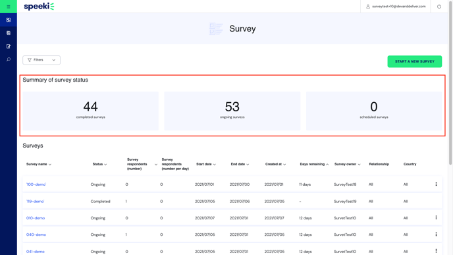Open more options for '100-demo' row
Image resolution: width=453 pixels, height=255 pixels.
coord(436,184)
